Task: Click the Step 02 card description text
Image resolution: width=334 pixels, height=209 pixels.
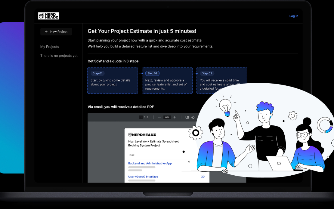Action: coord(166,85)
